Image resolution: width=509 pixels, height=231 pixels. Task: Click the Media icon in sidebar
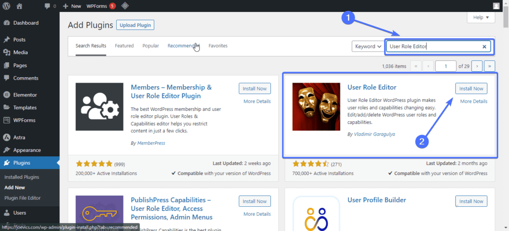click(x=6, y=52)
